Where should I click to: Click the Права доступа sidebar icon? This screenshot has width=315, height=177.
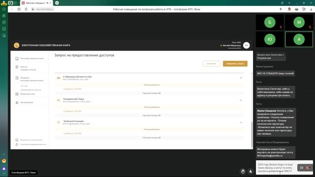coord(17,94)
